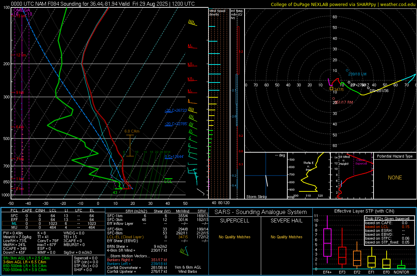417x276 pixels.
Task: Click the magenta OMEGA label
Action: pos(22,10)
